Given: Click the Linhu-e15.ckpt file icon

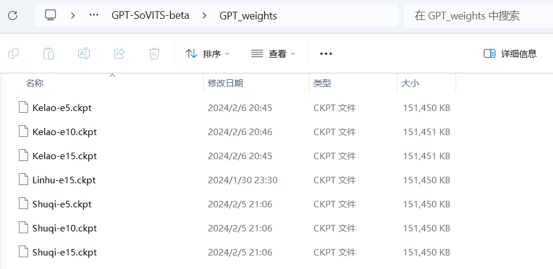Looking at the screenshot, I should (23, 180).
